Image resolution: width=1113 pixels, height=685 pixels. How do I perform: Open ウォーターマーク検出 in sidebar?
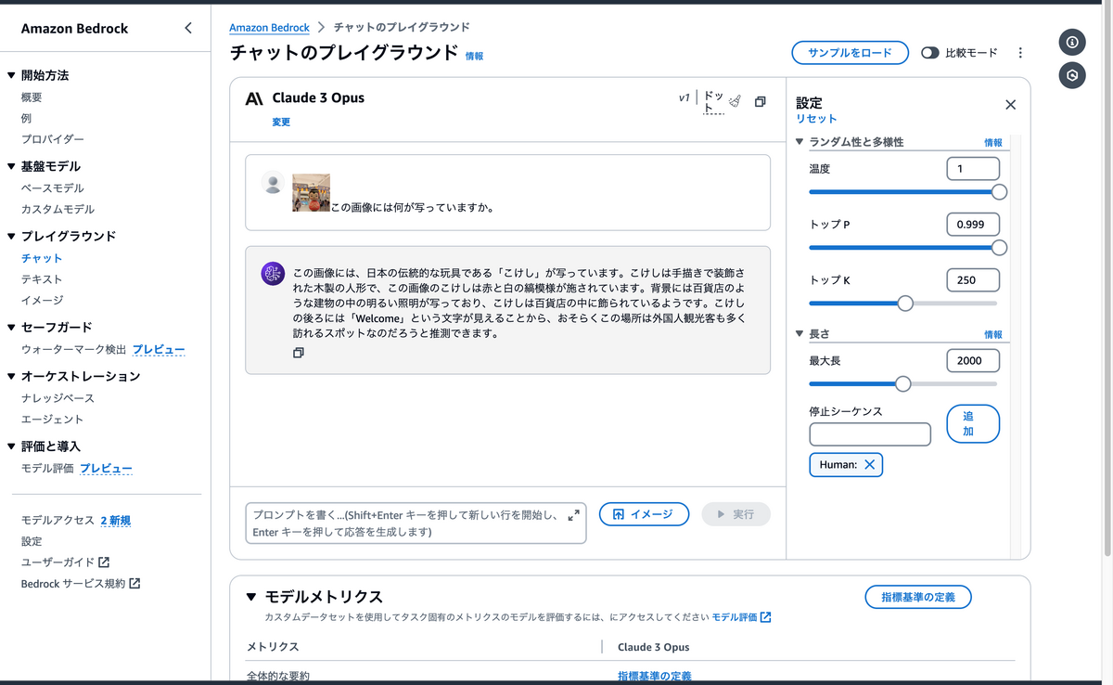point(74,350)
